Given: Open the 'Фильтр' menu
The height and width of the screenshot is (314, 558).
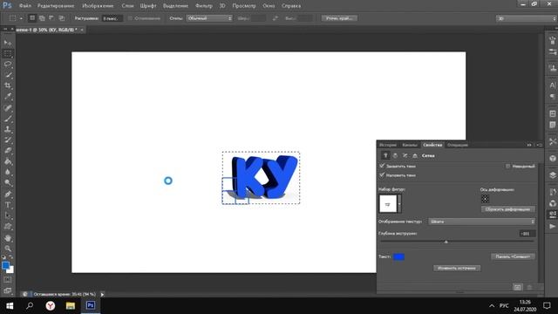Looking at the screenshot, I should pyautogui.click(x=204, y=6).
